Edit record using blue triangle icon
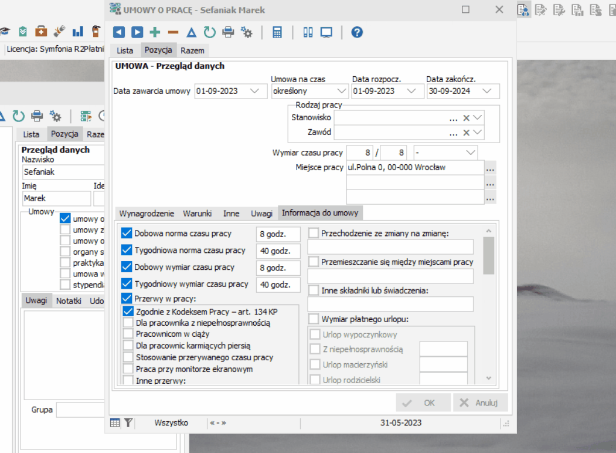616x453 pixels. [191, 32]
